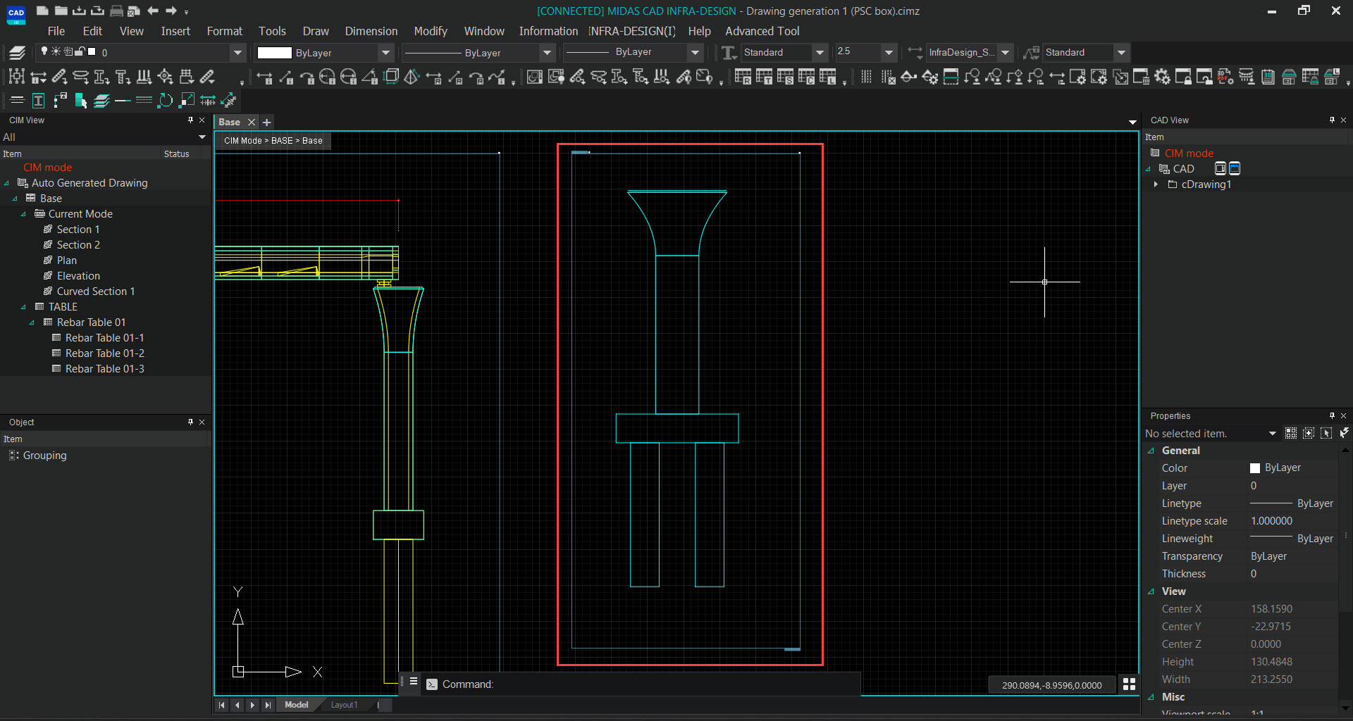Toggle the pin on Properties panel
Viewport: 1353px width, 721px height.
coord(1332,416)
